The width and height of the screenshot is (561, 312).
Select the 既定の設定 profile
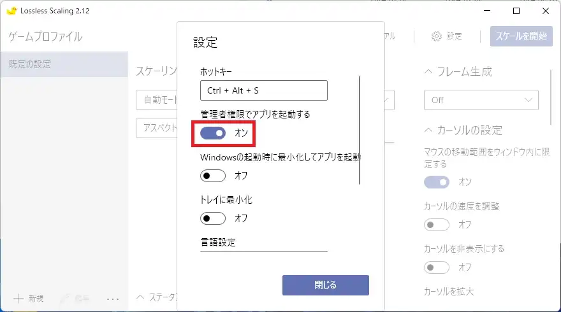64,64
